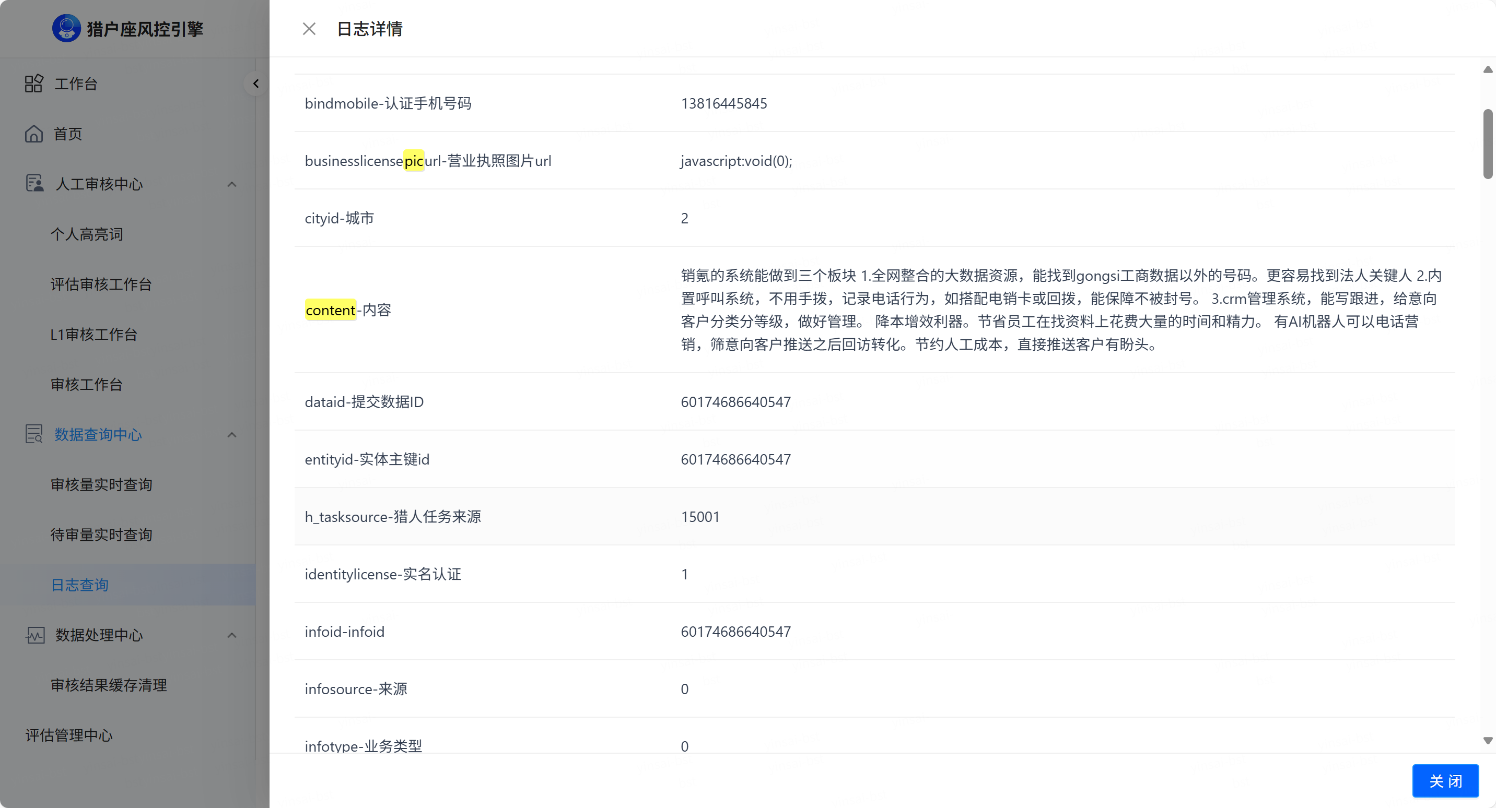Go to 首页 in the sidebar
Screen dimensions: 1496x808
point(68,134)
